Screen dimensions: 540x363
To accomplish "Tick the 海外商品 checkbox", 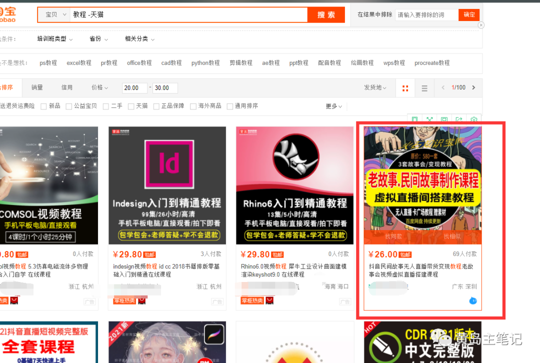I will tap(193, 106).
